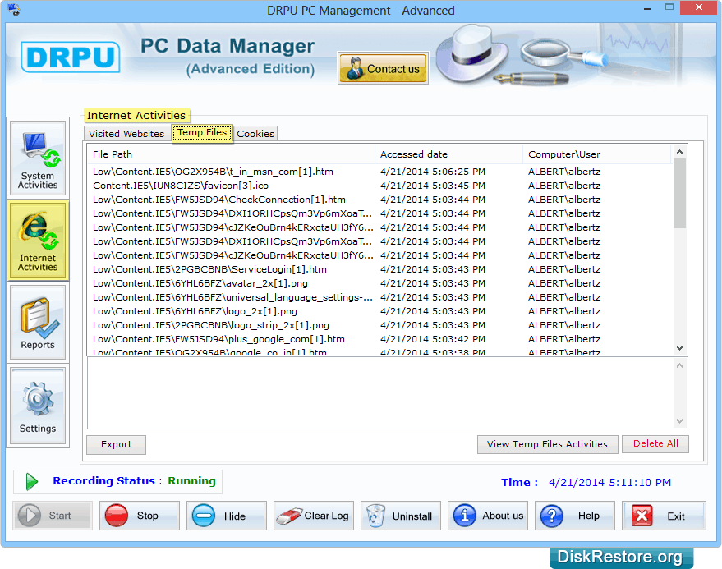Minimize the DRPU PC Management window
The image size is (722, 569).
[x=647, y=8]
